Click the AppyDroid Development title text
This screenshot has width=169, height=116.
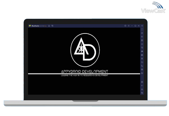click(84, 71)
